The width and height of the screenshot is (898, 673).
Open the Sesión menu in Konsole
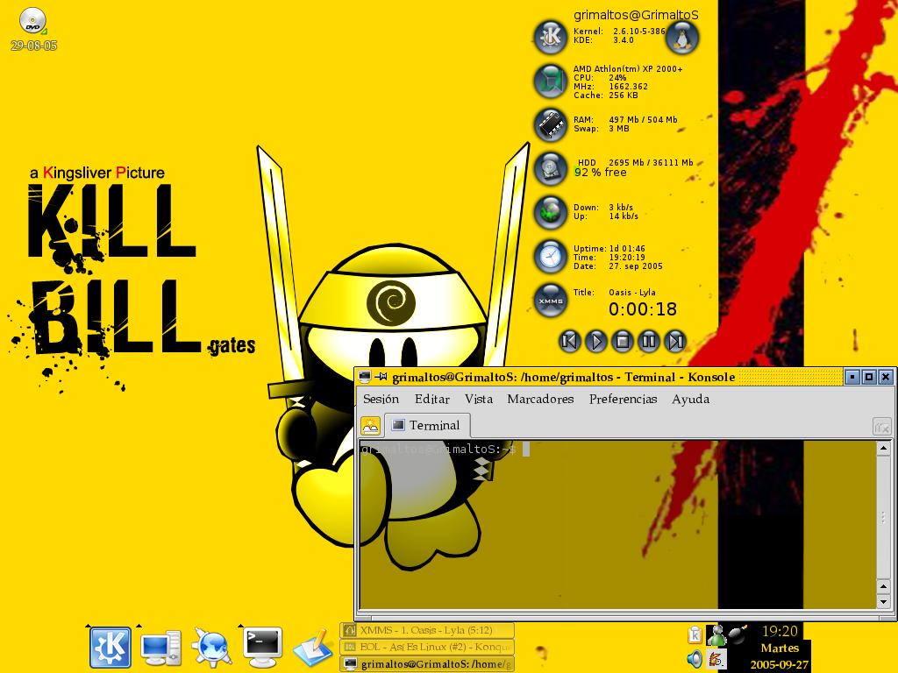381,399
